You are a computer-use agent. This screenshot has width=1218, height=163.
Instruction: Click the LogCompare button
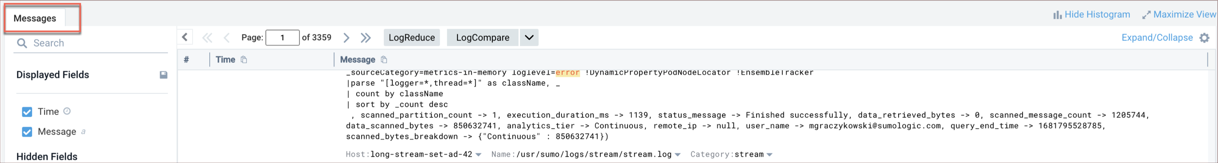point(482,38)
